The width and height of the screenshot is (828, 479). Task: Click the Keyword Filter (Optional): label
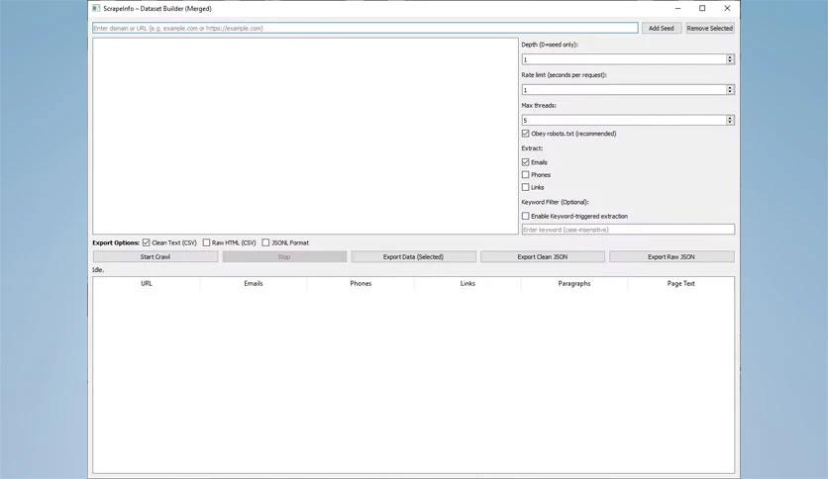555,202
